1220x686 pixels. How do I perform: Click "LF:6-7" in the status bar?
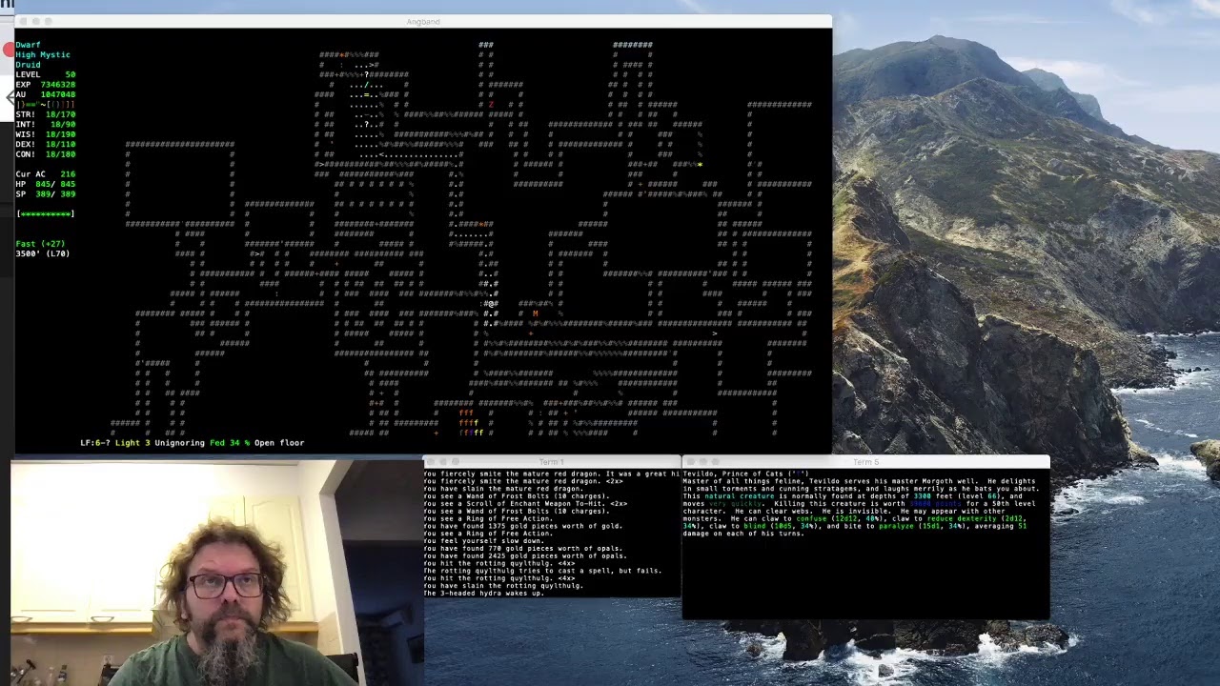tap(95, 443)
